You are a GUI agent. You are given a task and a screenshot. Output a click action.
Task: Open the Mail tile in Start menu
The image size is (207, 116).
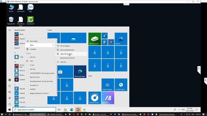click(x=73, y=38)
